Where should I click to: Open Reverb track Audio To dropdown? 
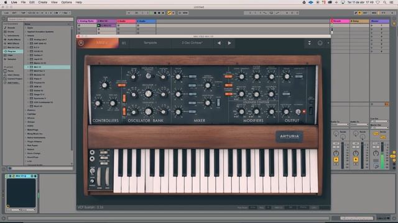pyautogui.click(x=340, y=125)
